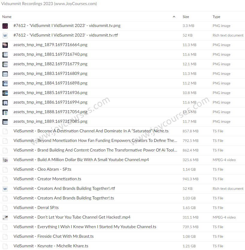Click the file icon for Everything I Wish I Knew

coord(5,227)
